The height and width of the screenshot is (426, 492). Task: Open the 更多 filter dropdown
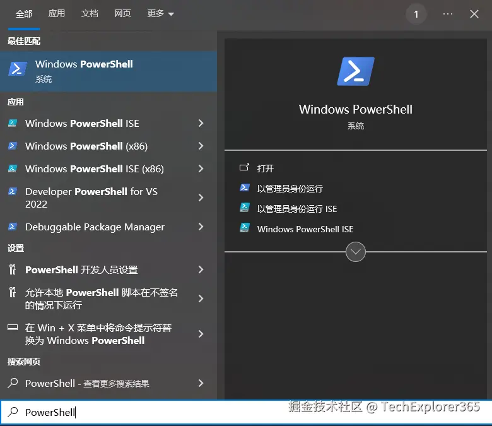160,14
